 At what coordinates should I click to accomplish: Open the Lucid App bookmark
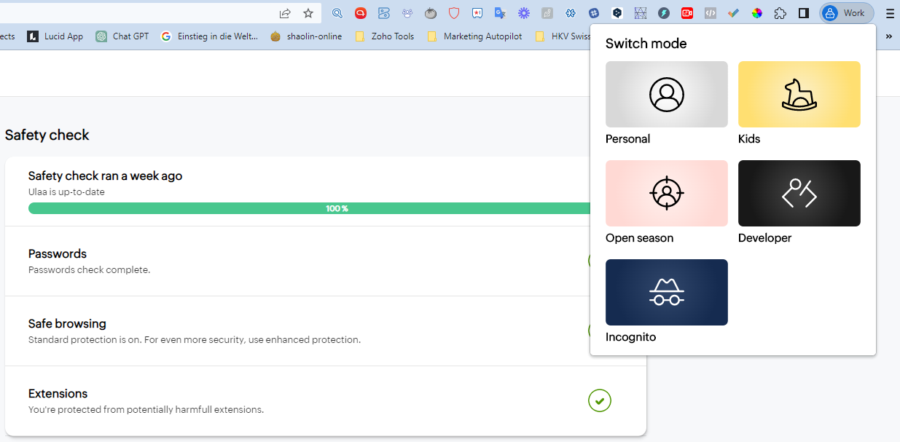[55, 36]
